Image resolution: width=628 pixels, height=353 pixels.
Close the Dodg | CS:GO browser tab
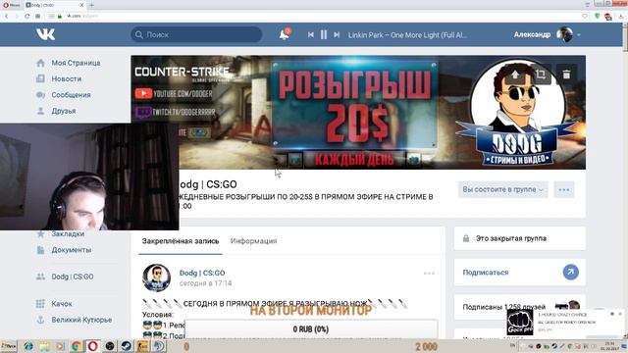pyautogui.click(x=81, y=5)
